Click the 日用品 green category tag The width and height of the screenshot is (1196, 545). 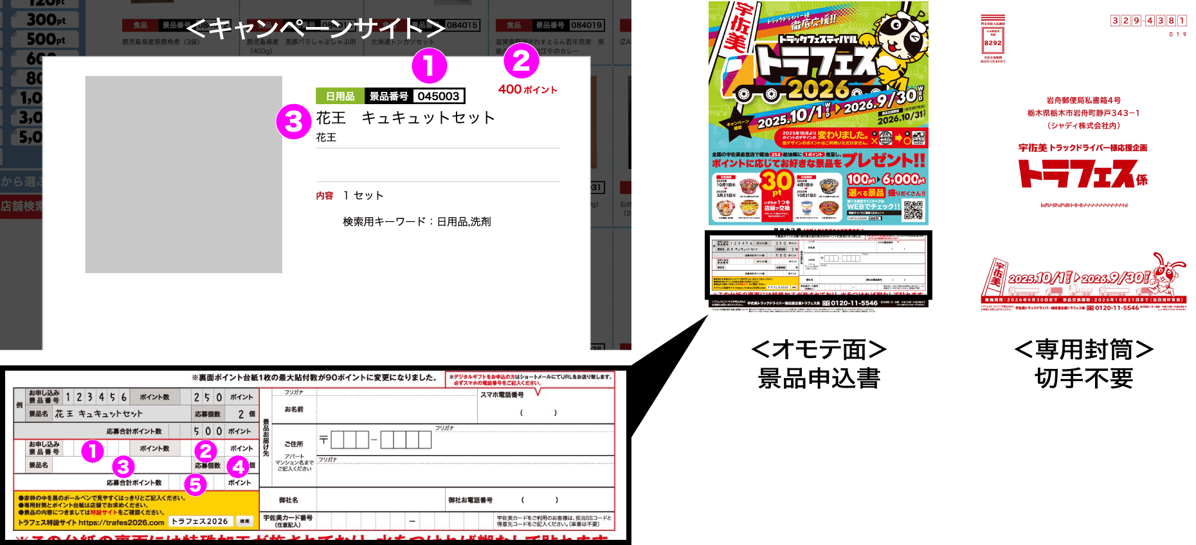coord(340,96)
